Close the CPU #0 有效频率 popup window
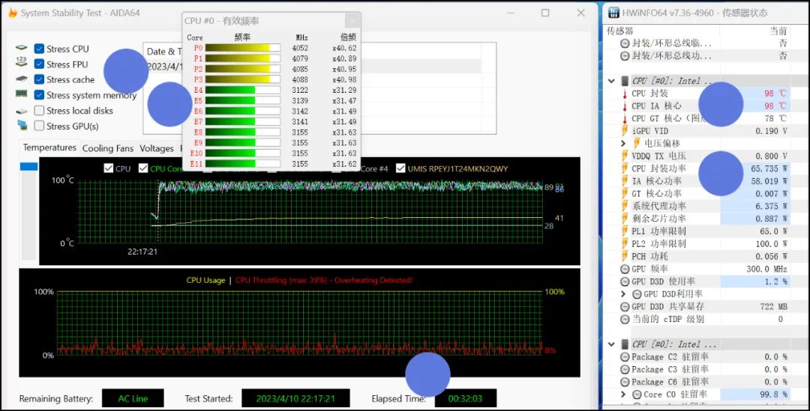810x411 pixels. click(352, 21)
